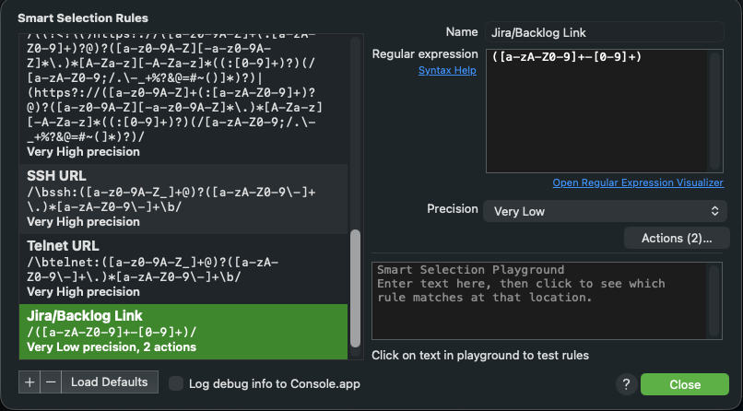Viewport: 743px width, 411px height.
Task: Click the regular expression field scrollbar
Action: 714,112
